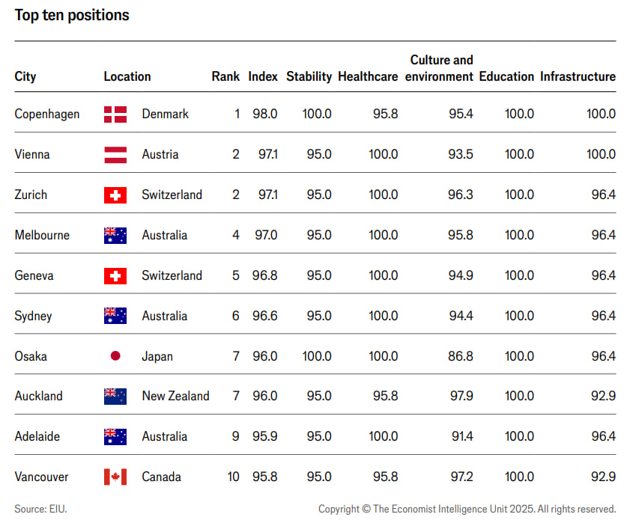This screenshot has width=636, height=523.
Task: Click the Culture and environment header
Action: pos(439,69)
